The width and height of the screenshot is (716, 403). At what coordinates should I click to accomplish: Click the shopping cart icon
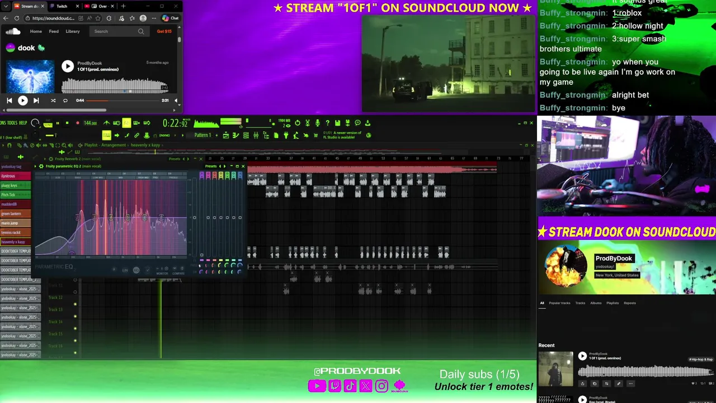click(x=315, y=135)
